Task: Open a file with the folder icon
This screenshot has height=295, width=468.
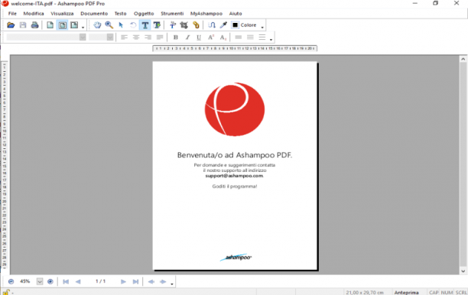Action: (x=11, y=25)
